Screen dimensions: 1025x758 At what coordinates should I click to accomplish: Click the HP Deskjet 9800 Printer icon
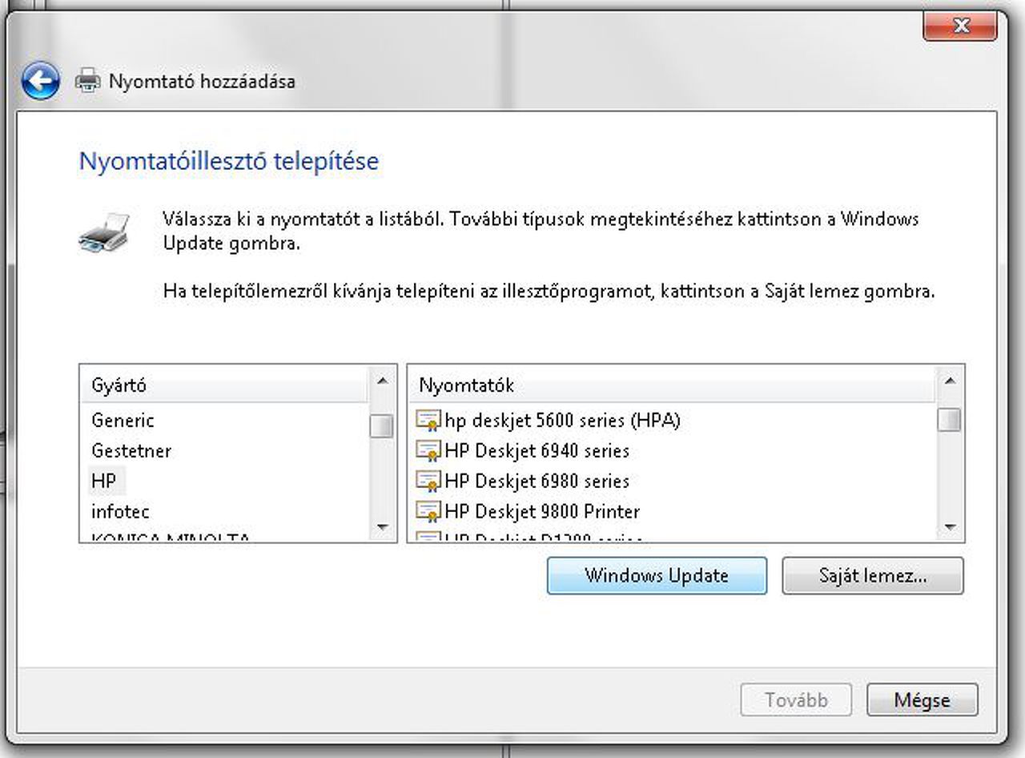pos(429,511)
